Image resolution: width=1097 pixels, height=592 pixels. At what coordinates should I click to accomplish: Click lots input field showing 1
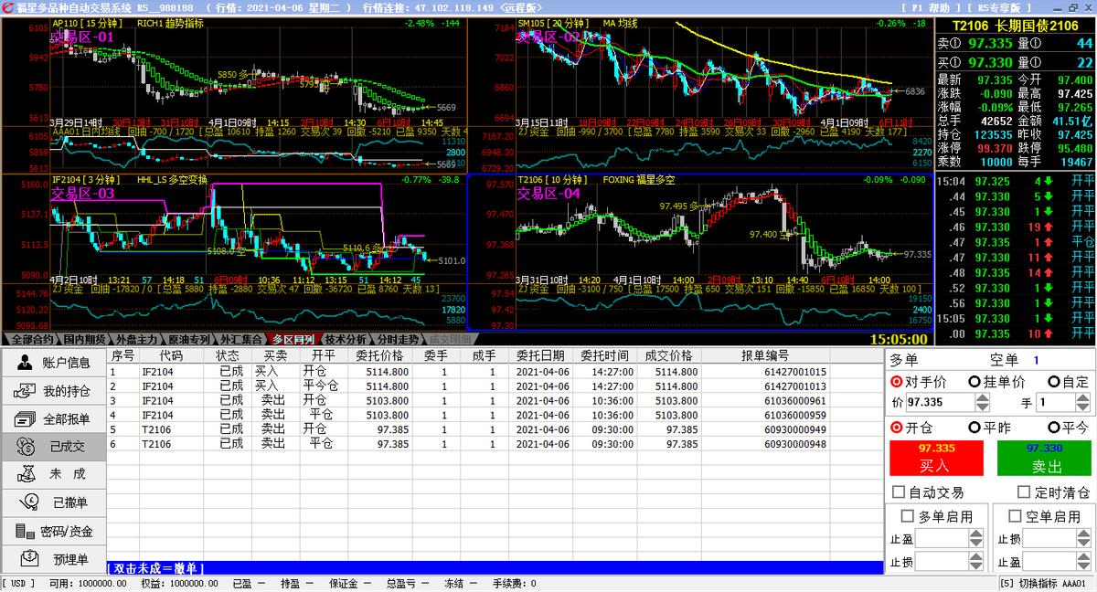click(1058, 402)
